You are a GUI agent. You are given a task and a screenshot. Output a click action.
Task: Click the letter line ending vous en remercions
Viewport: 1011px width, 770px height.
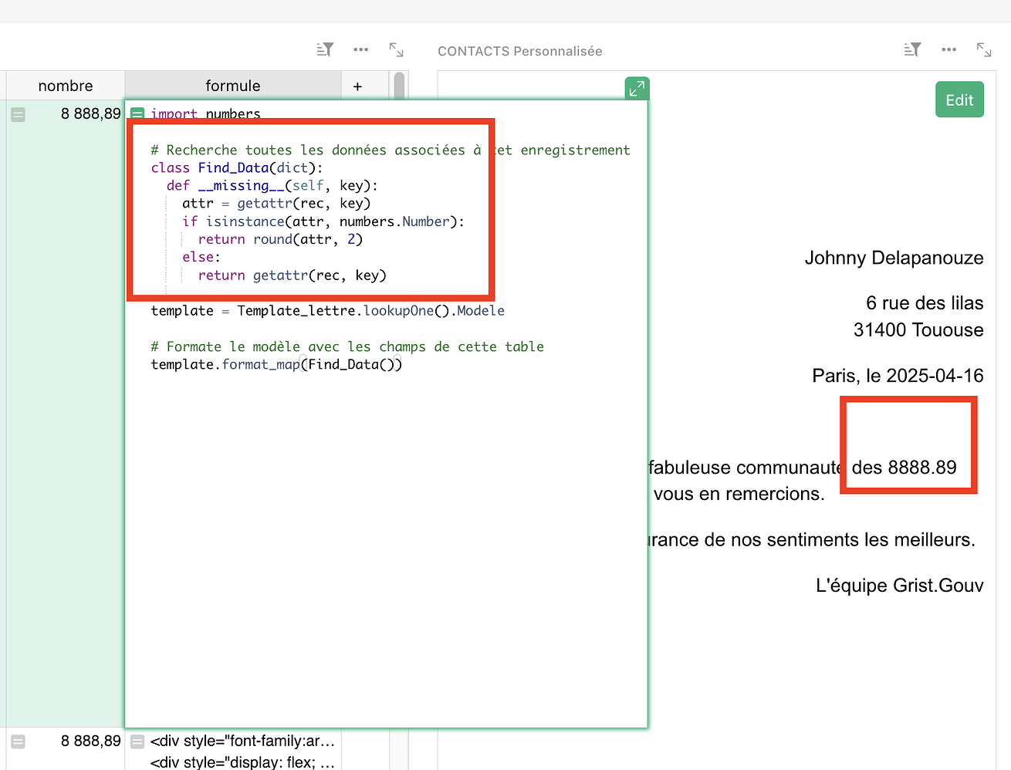[739, 494]
